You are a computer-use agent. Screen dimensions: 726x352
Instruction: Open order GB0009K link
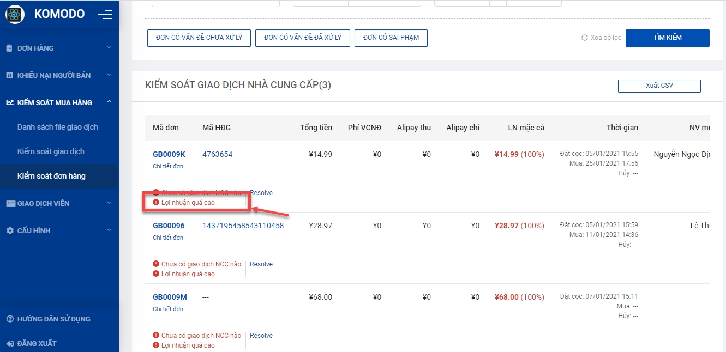[x=169, y=154]
